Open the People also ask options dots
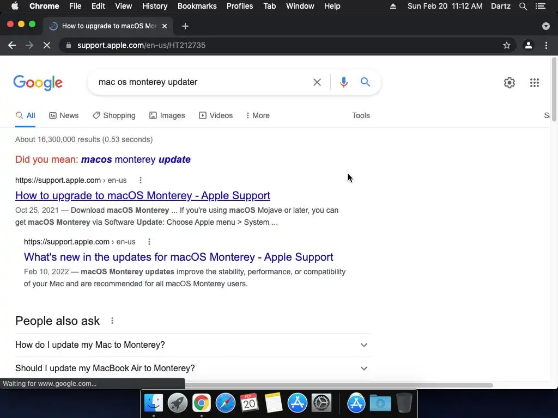 pyautogui.click(x=112, y=321)
